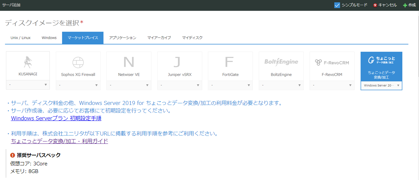
Task: Click the メモリ: 8GB text
Action: (x=24, y=171)
